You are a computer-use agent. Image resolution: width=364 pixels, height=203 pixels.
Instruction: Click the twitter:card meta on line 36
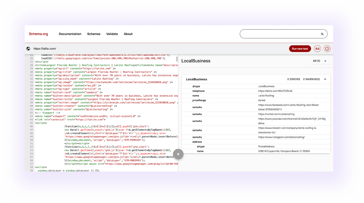coord(68,92)
